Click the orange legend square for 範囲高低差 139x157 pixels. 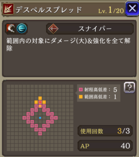point(81,97)
